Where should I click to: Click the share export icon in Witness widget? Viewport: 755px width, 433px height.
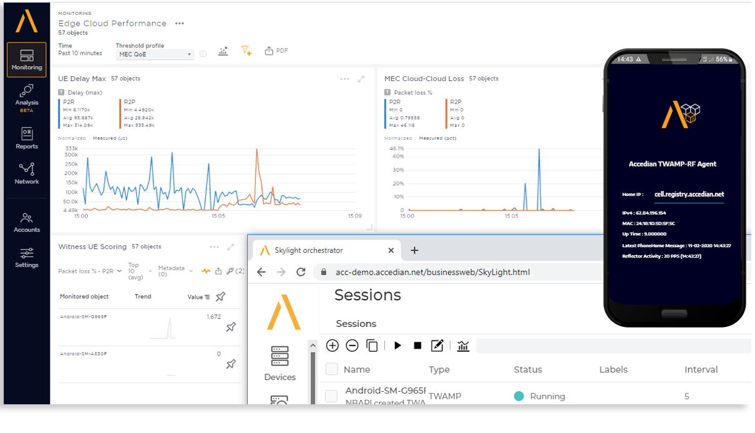tap(218, 271)
